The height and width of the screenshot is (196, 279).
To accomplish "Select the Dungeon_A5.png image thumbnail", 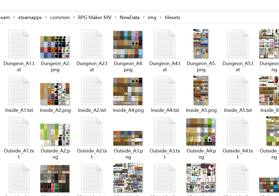I will point(201,44).
